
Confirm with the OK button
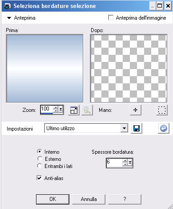pyautogui.click(x=52, y=199)
